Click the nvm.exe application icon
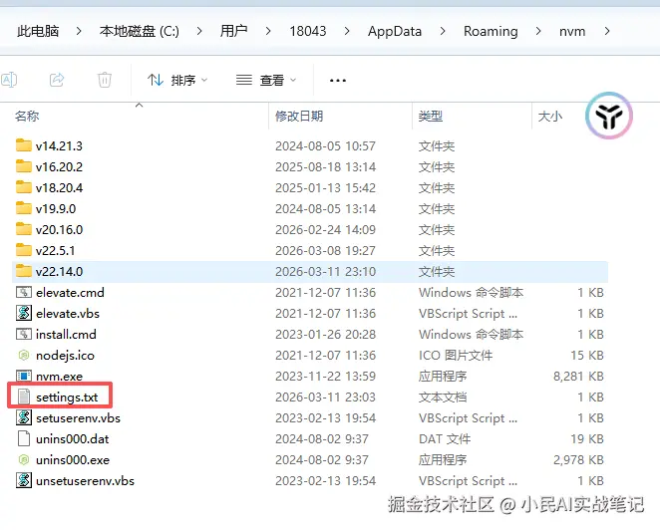This screenshot has width=660, height=530. [x=24, y=376]
